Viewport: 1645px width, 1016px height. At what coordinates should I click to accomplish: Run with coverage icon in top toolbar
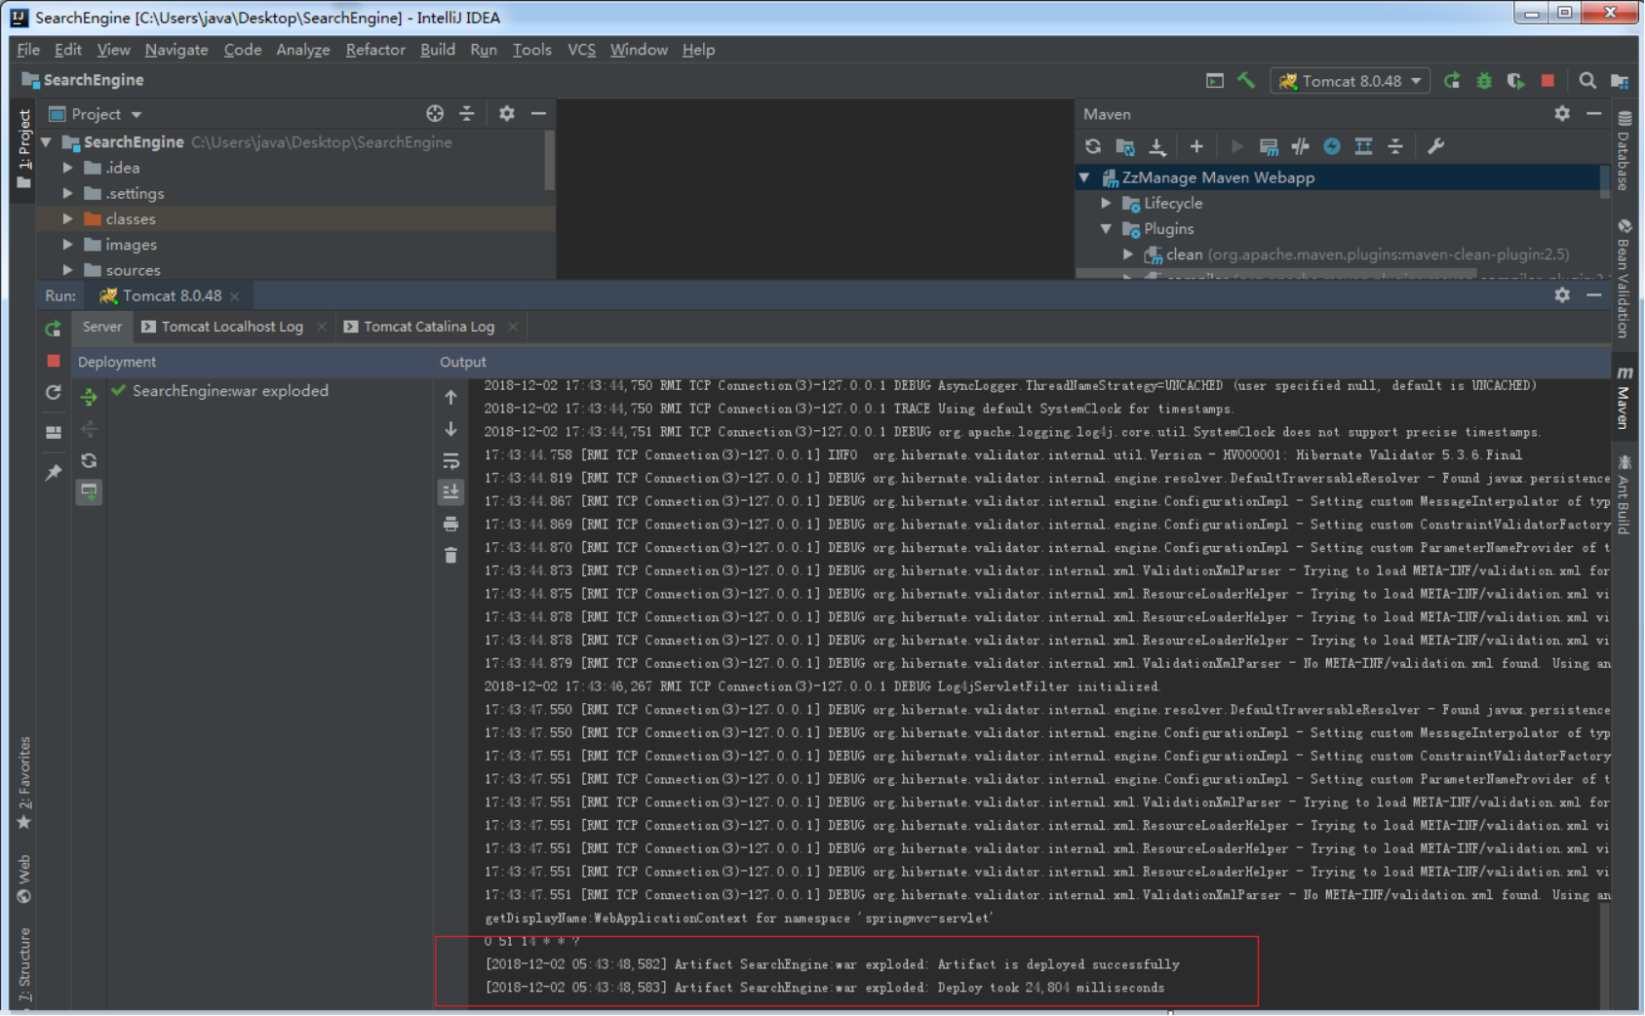(1515, 81)
